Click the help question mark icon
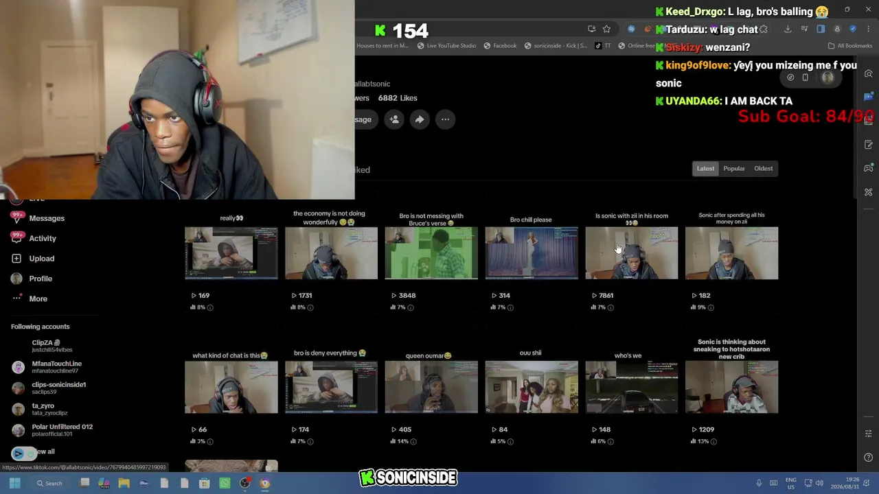Viewport: 879px width, 494px height. [x=869, y=458]
